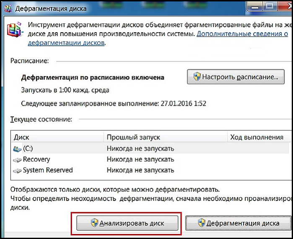Select the System Reserved drive icon
The image size is (293, 239).
(x=17, y=171)
